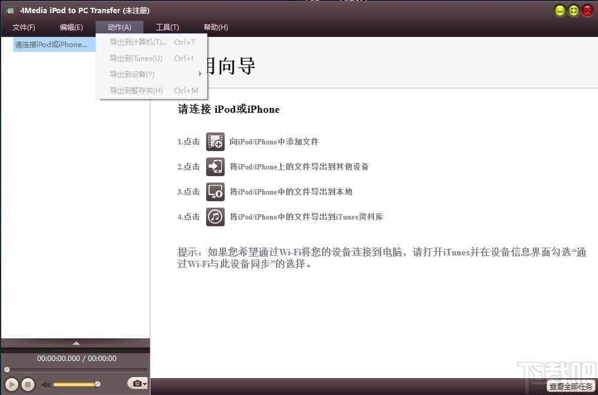Choose 导出到暂存夹(H) menu entry
The height and width of the screenshot is (395, 598).
152,91
